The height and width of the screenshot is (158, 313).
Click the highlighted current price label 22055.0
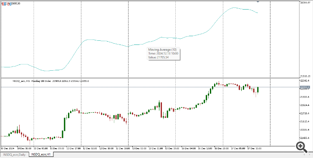pos(305,87)
